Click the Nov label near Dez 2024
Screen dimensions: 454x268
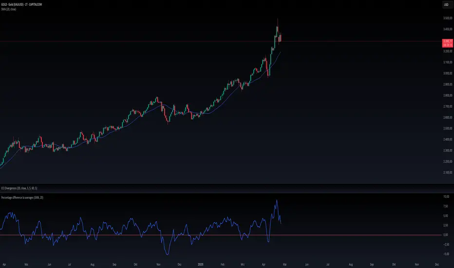click(158, 265)
